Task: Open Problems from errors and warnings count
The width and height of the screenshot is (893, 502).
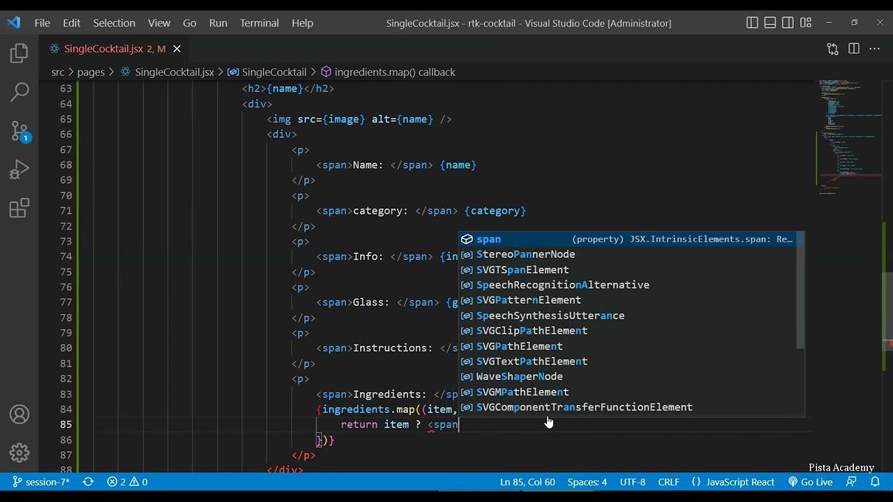Action: click(127, 482)
